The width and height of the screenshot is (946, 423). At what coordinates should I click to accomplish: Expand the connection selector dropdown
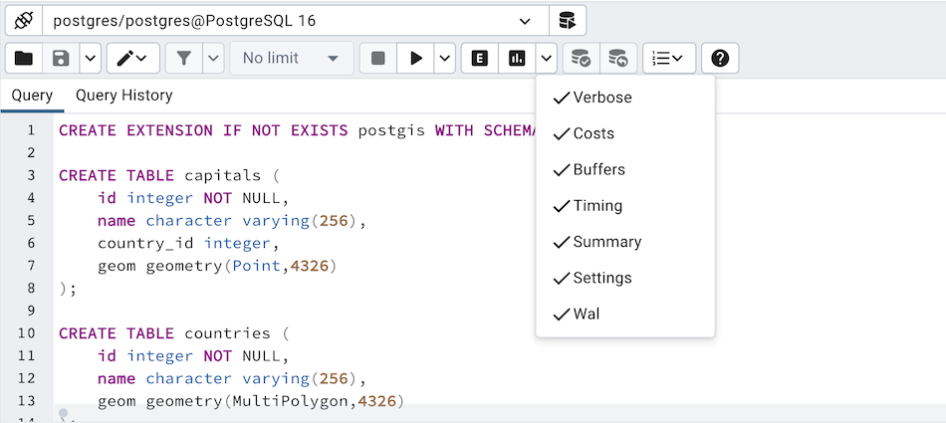[x=525, y=21]
